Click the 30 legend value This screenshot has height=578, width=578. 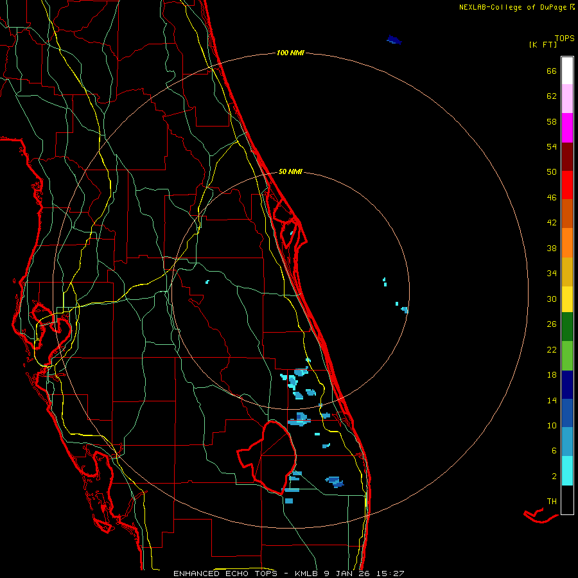point(552,299)
